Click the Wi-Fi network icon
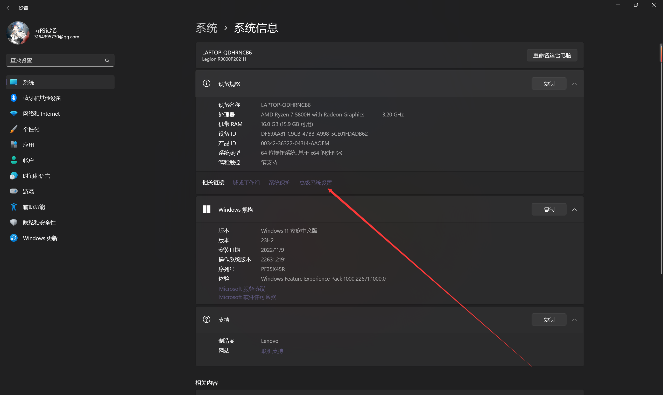Viewport: 663px width, 395px height. [x=13, y=114]
